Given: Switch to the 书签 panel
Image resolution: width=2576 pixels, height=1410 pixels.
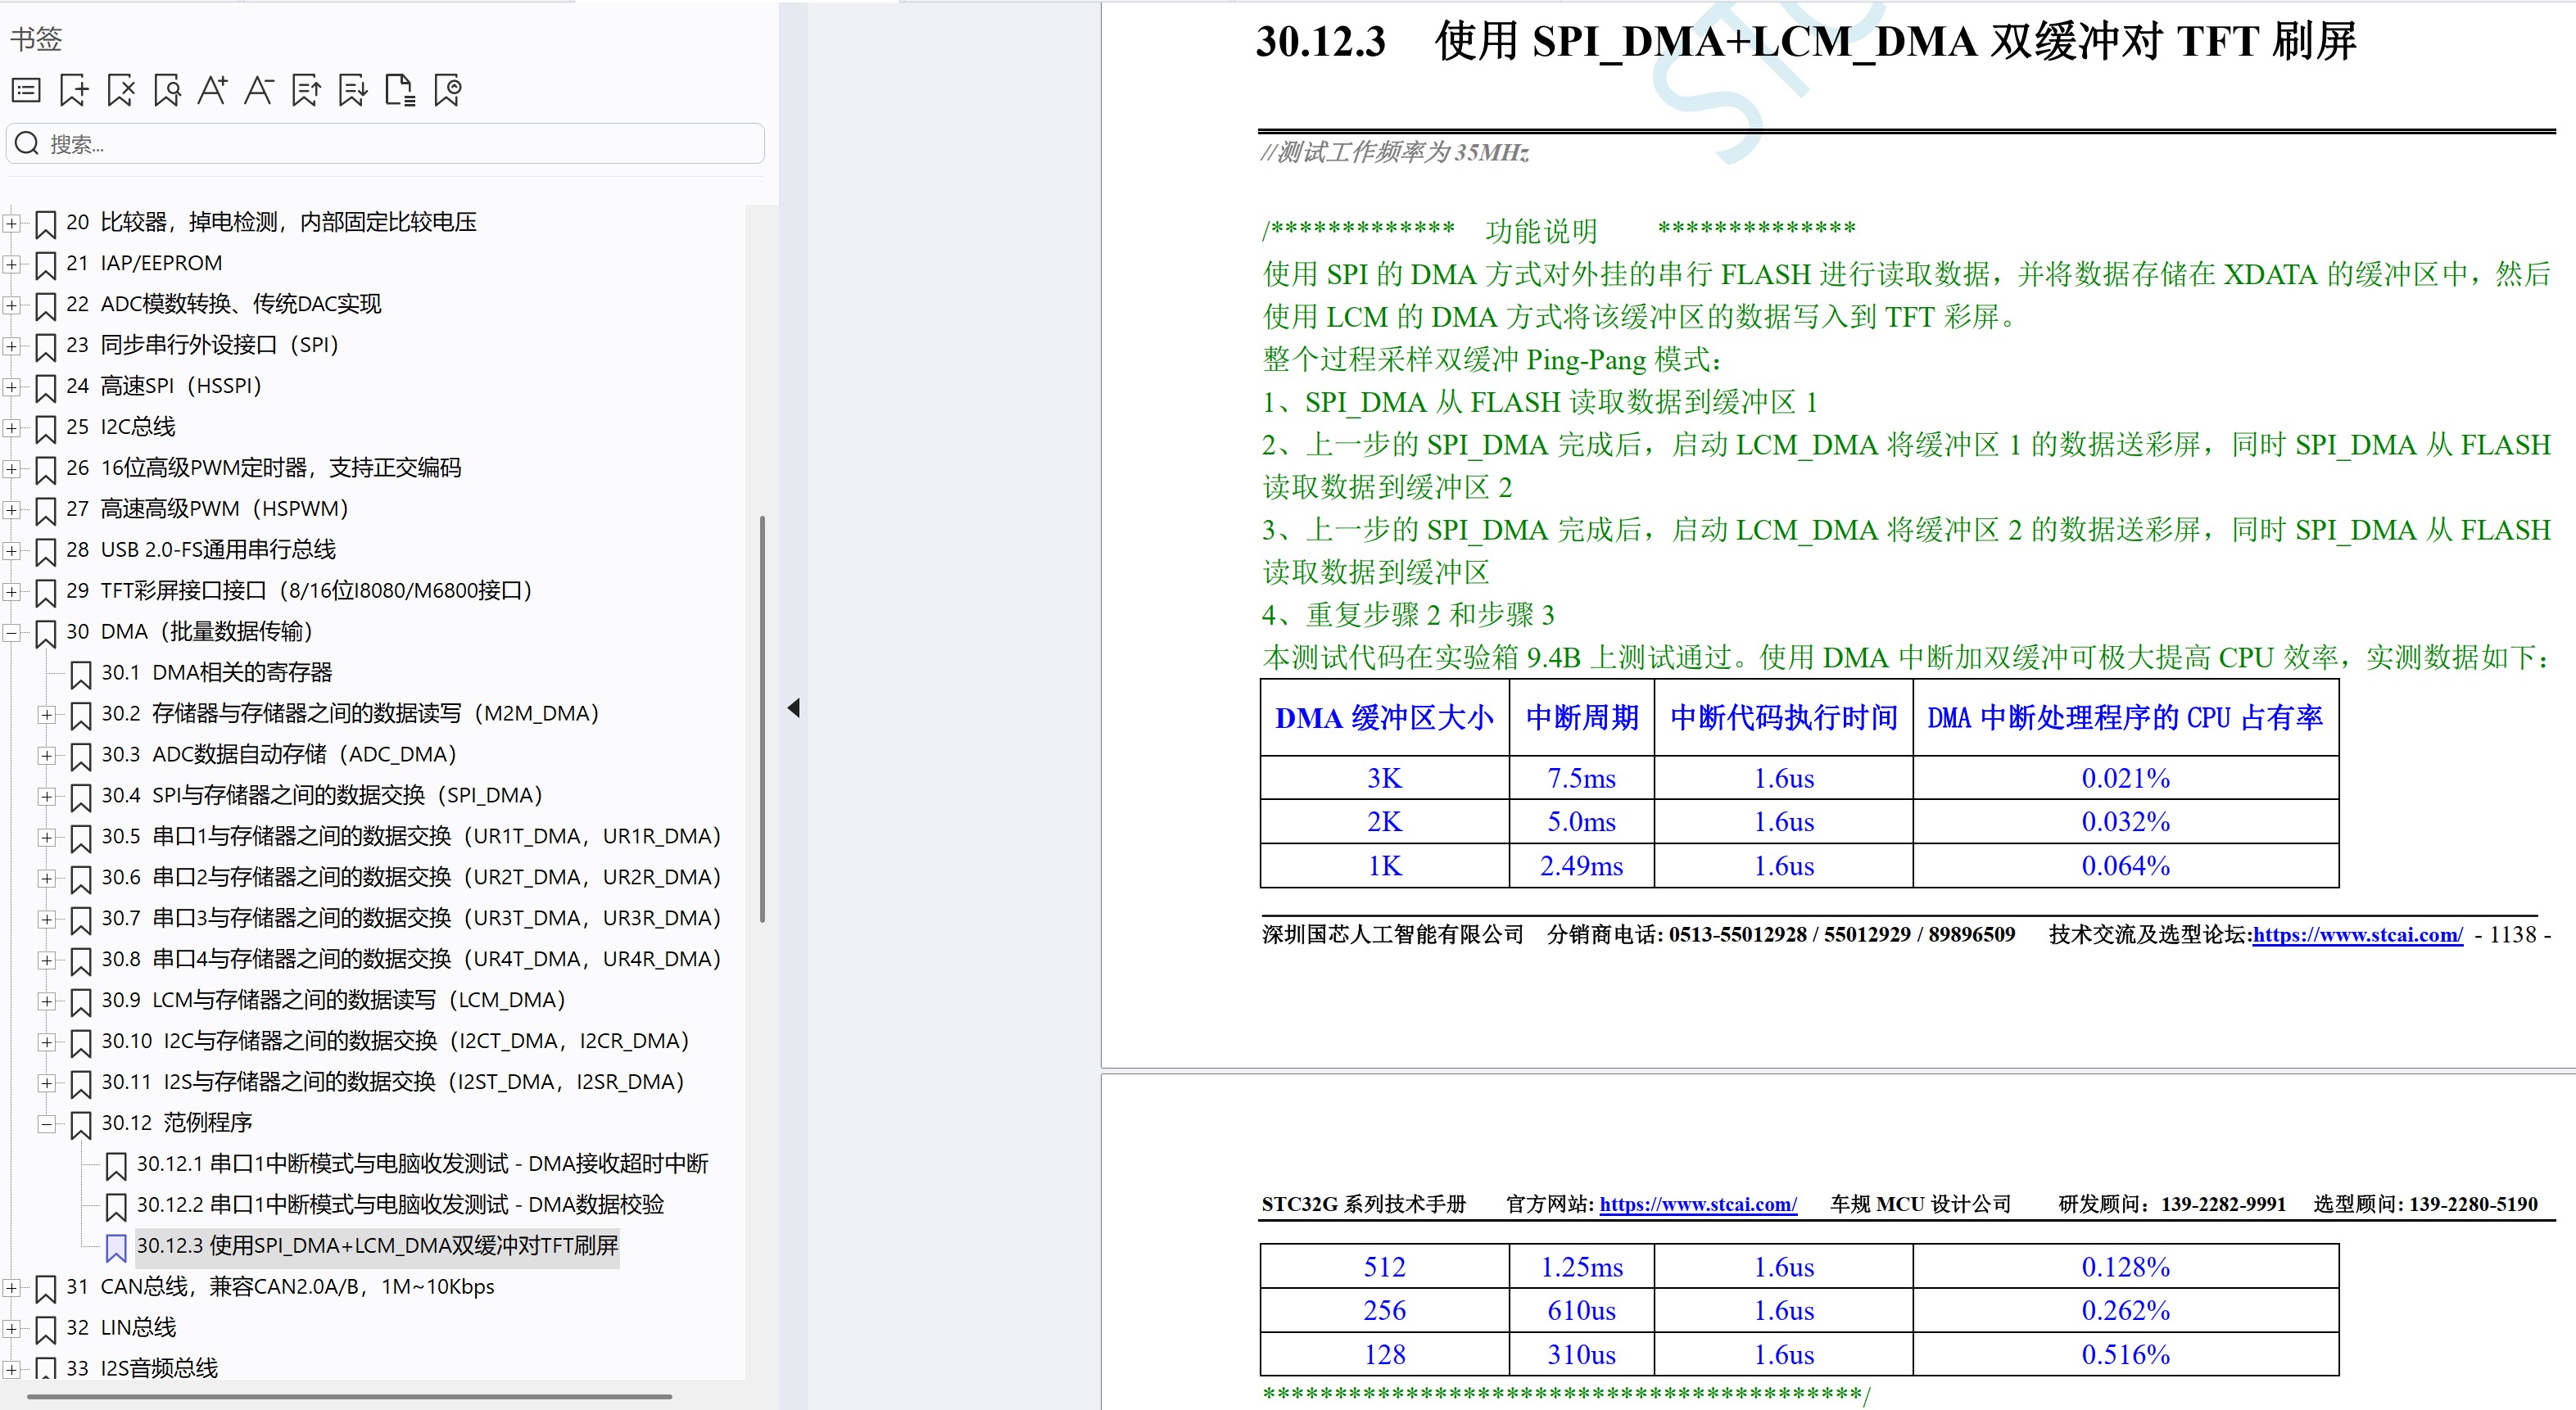Looking at the screenshot, I should click(34, 39).
